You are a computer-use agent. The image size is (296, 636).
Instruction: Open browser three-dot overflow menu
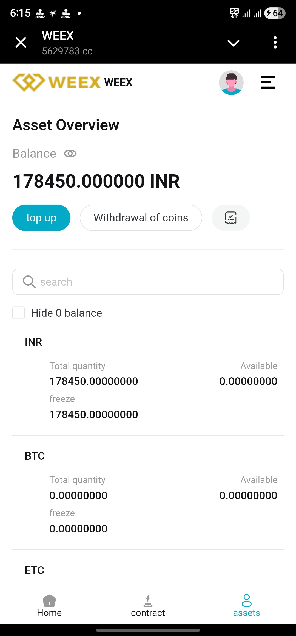[x=275, y=43]
